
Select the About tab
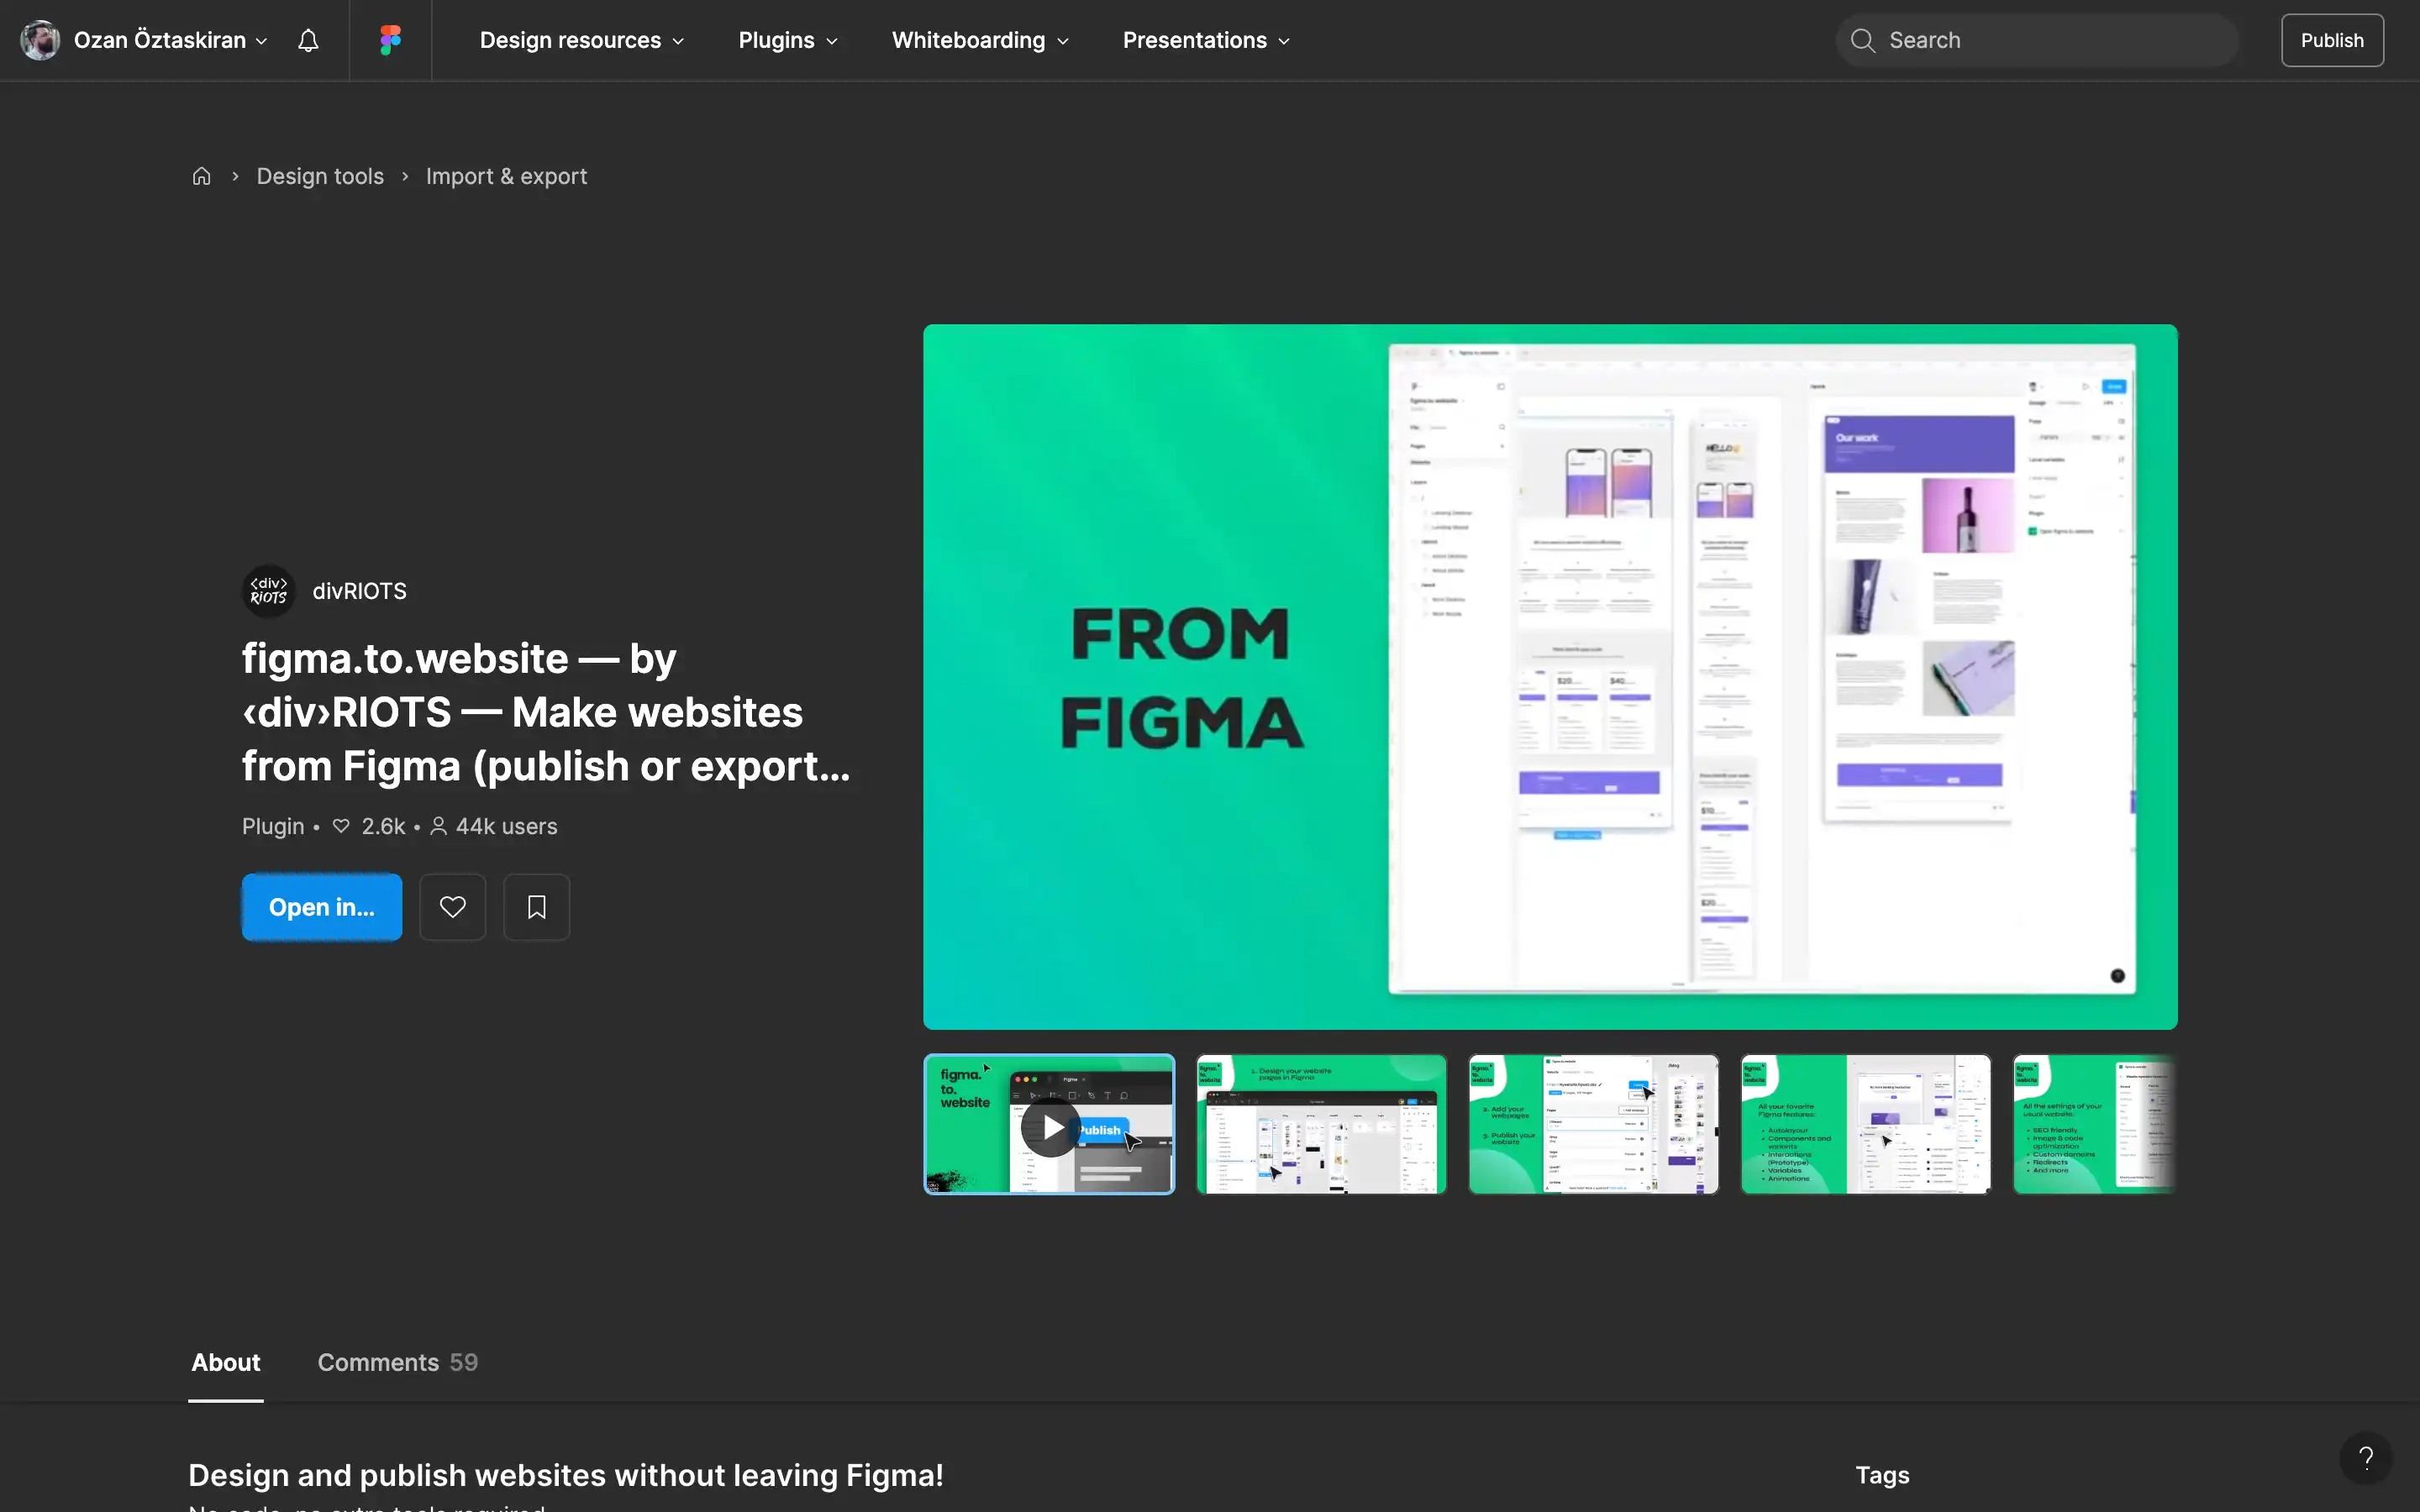pyautogui.click(x=225, y=1362)
